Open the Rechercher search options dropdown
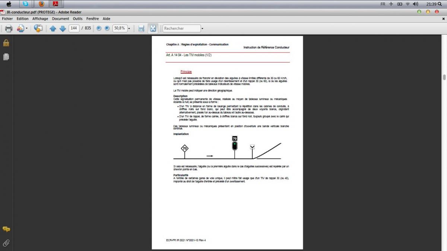 tap(202, 28)
